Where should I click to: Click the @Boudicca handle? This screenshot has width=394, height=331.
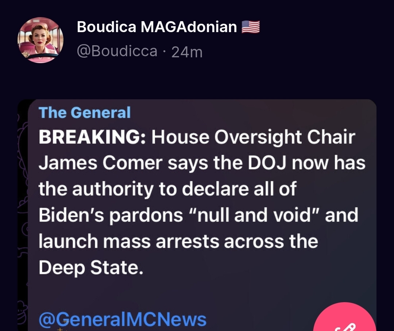(117, 51)
